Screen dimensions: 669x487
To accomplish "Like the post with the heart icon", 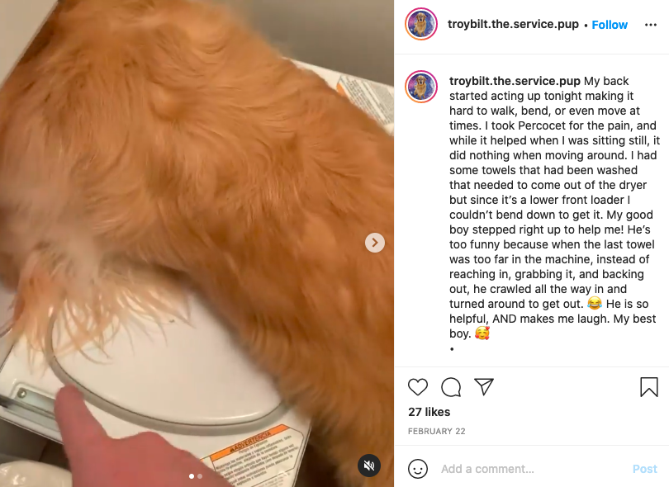I will point(418,387).
